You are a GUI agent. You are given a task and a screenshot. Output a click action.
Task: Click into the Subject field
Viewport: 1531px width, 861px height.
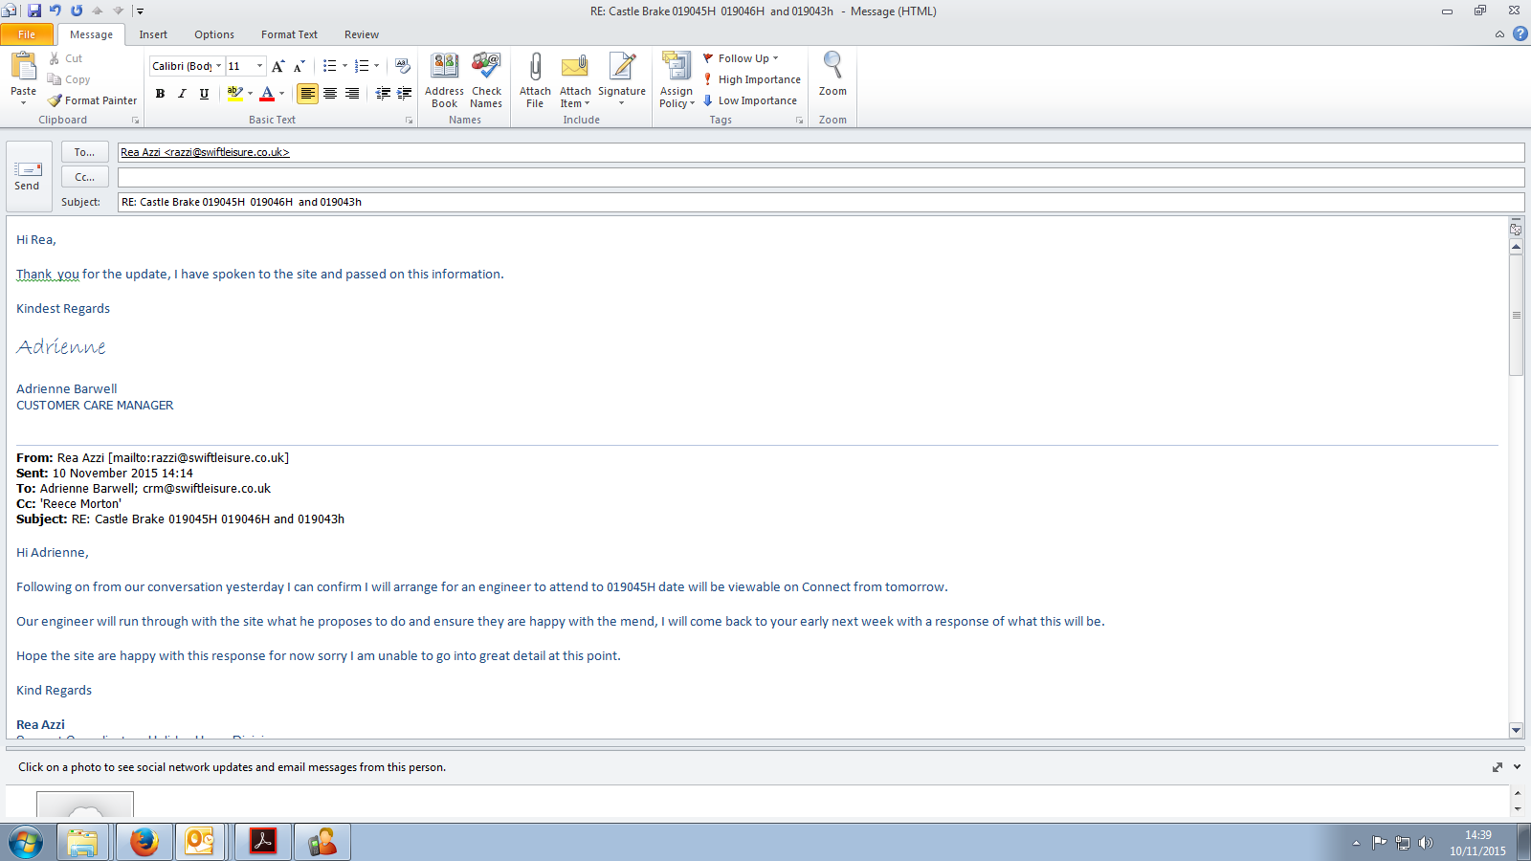click(821, 202)
